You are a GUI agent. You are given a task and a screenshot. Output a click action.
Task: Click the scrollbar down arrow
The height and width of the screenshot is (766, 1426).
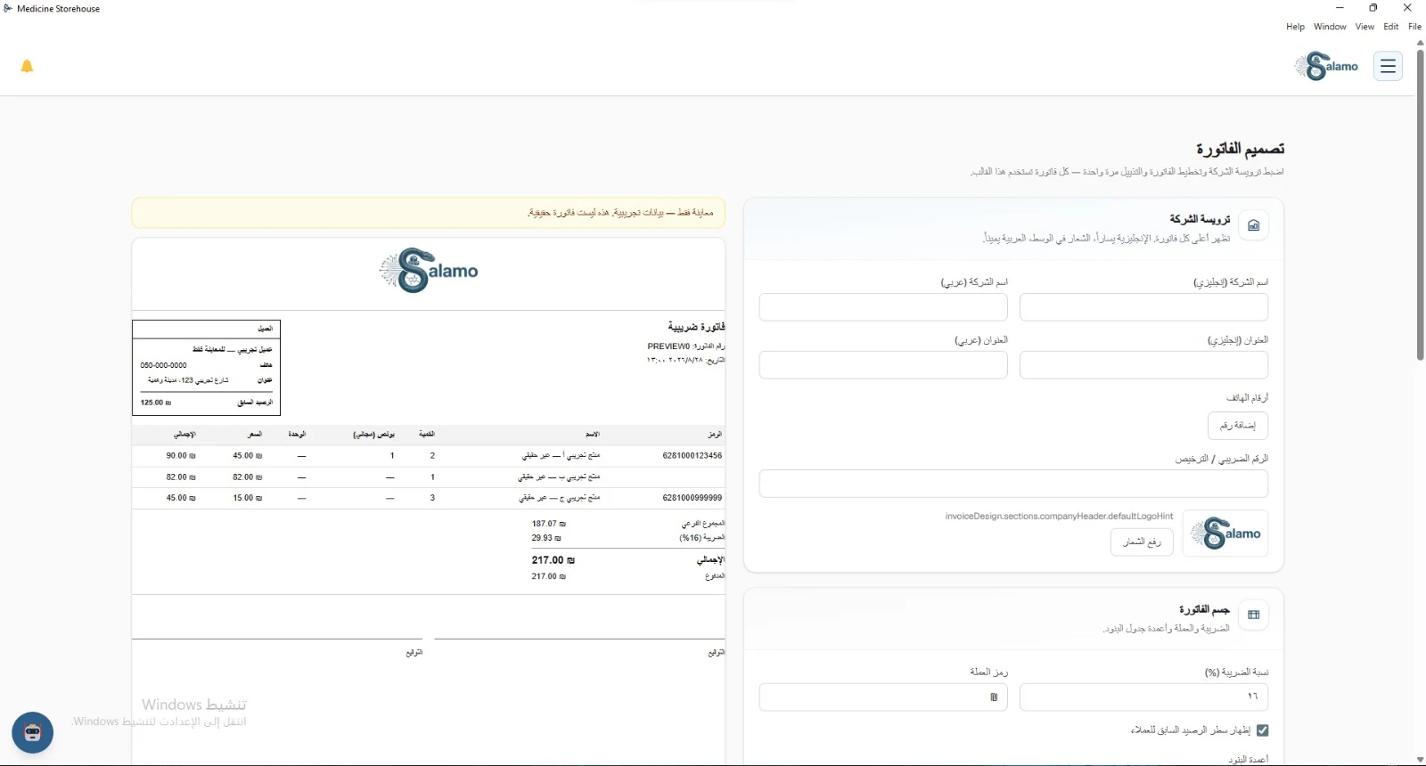pyautogui.click(x=1421, y=760)
